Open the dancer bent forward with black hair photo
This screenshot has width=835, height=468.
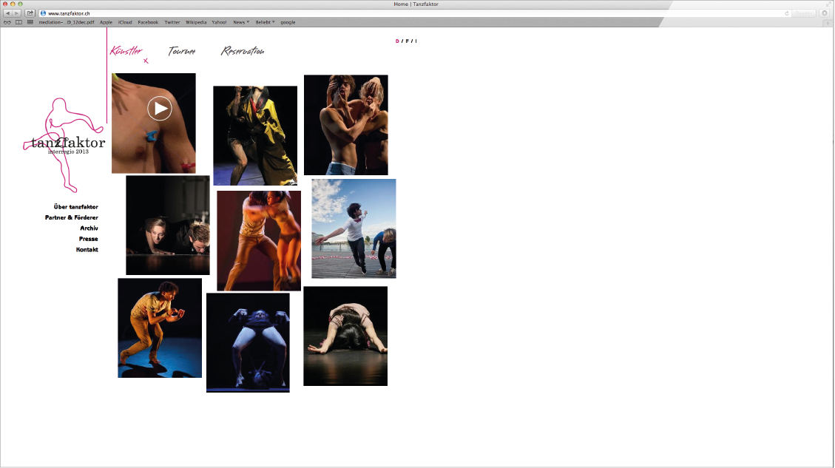pyautogui.click(x=345, y=336)
